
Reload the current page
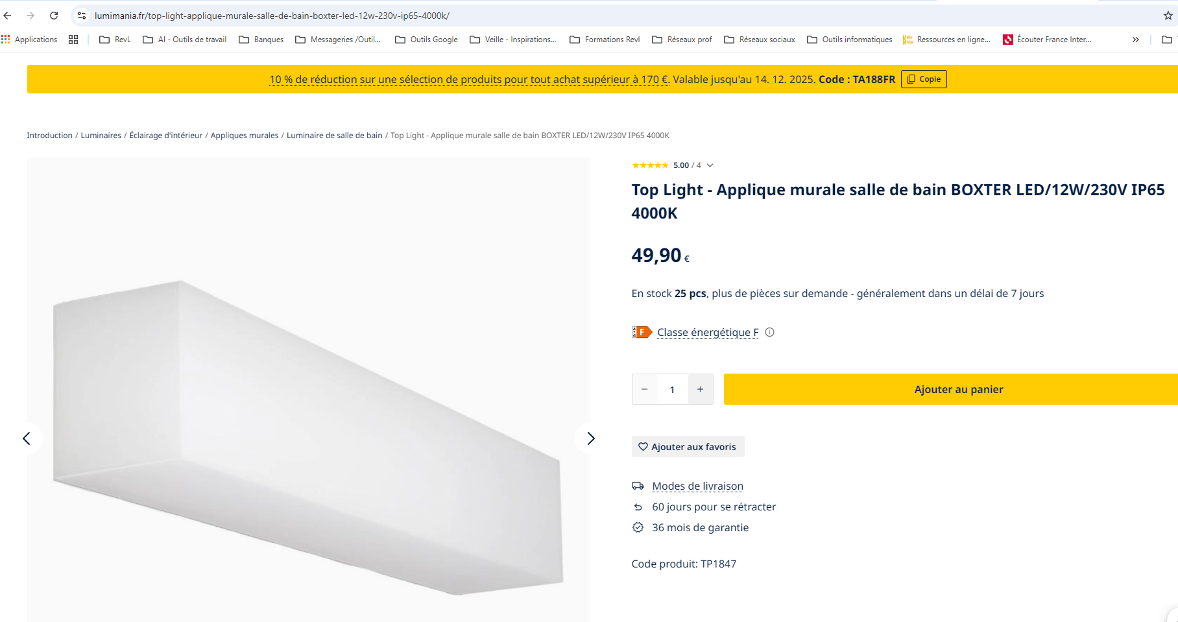pyautogui.click(x=54, y=16)
